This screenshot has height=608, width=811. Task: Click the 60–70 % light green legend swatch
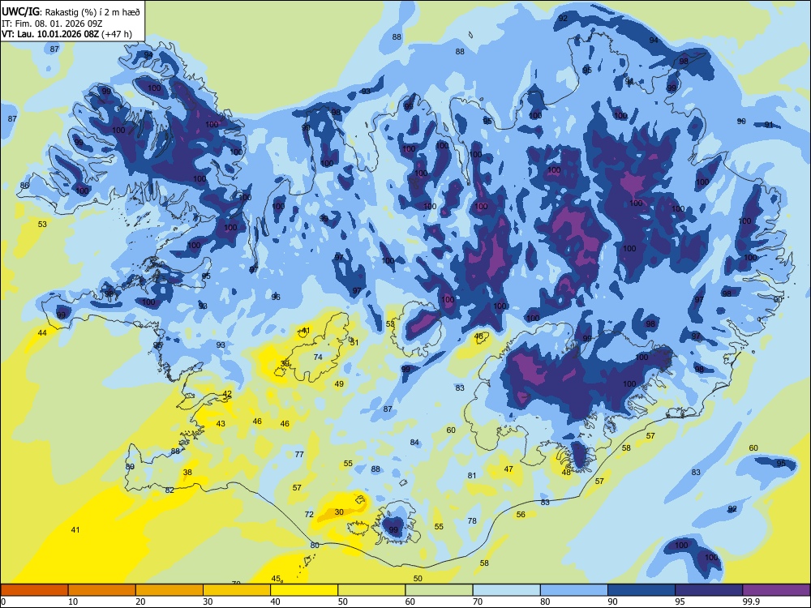tap(439, 590)
